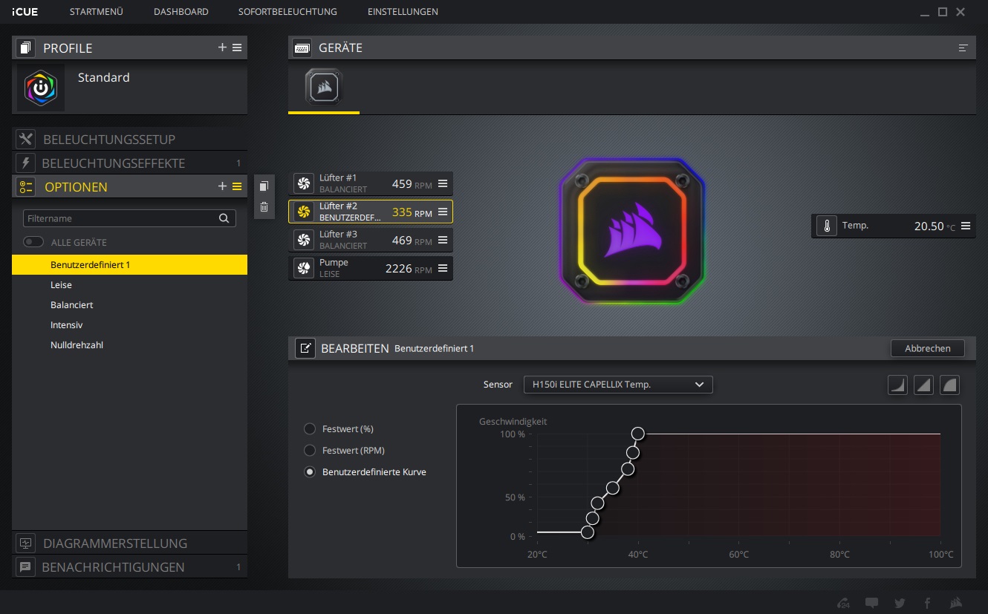Copy the custom curve preset
988x614 pixels.
[264, 186]
